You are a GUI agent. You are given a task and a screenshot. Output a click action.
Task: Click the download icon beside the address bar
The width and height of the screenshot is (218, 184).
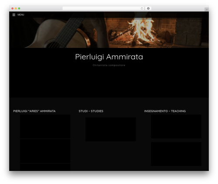click(x=148, y=8)
